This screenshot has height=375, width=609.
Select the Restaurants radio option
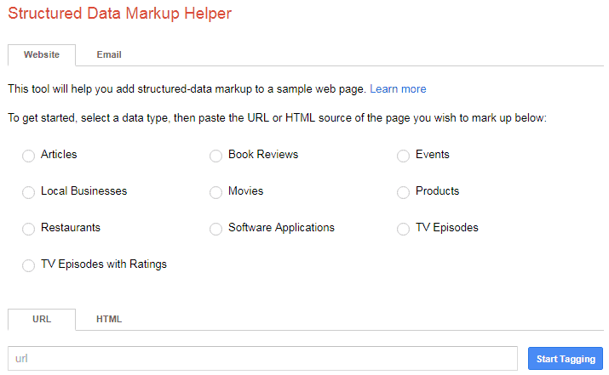[x=28, y=229]
